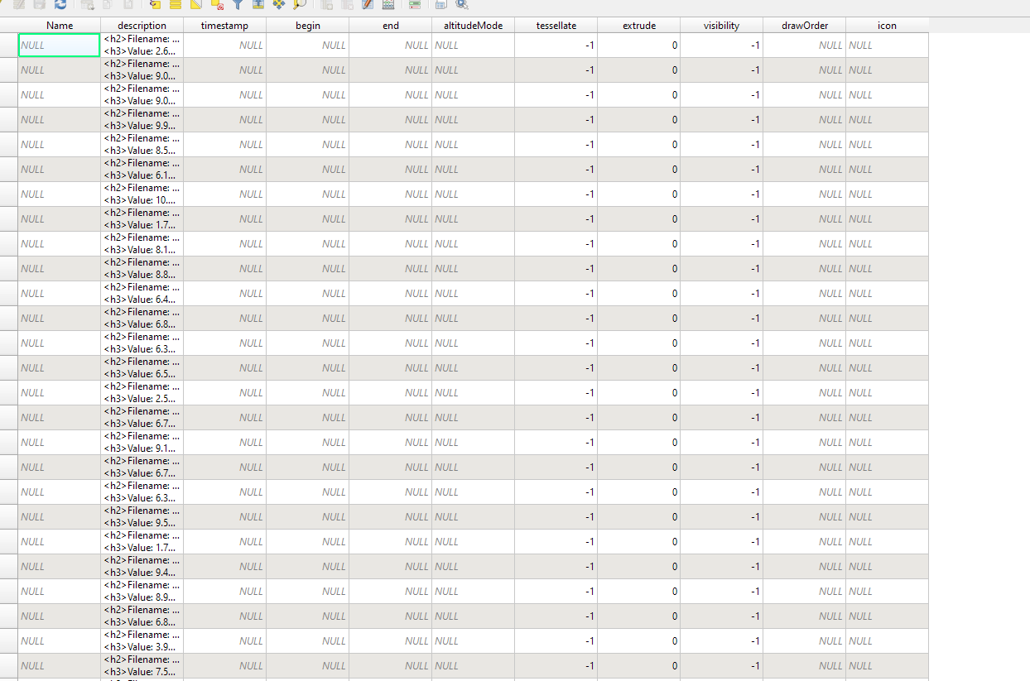The height and width of the screenshot is (681, 1030).
Task: Select description cell with Value: 6.1
Action: point(142,169)
